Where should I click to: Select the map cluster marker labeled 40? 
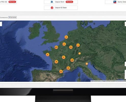click(x=72, y=60)
